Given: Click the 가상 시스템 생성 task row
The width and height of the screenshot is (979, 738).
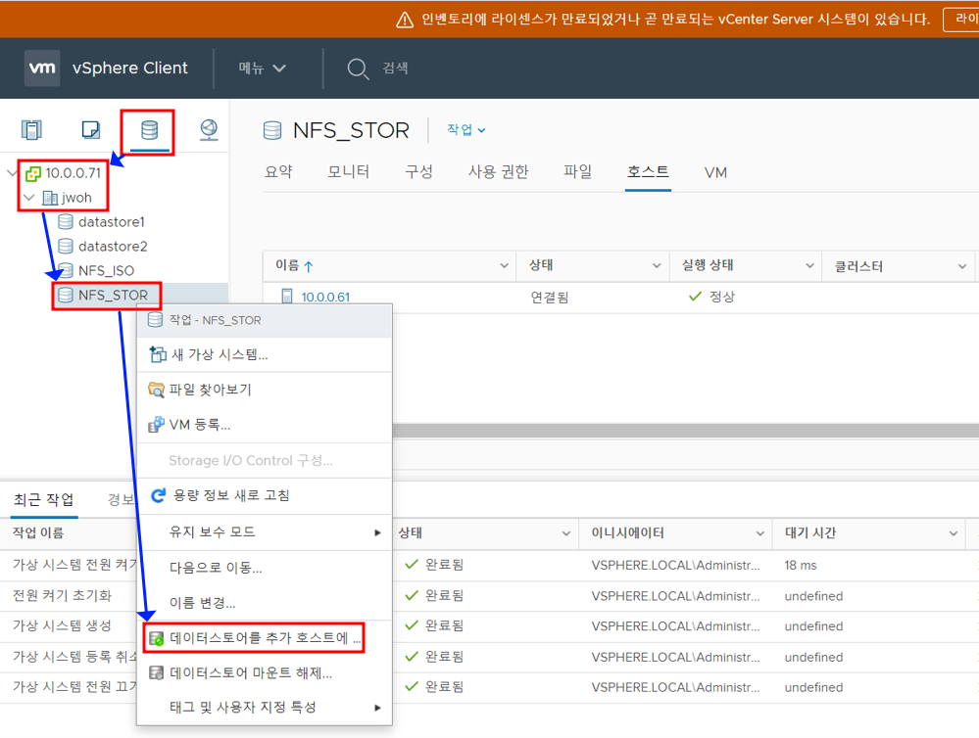Looking at the screenshot, I should tap(62, 625).
